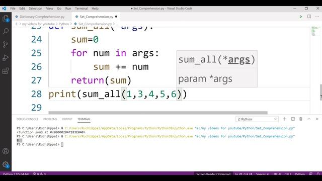
Task: Open the Extensions view icon
Action: (x=6, y=71)
